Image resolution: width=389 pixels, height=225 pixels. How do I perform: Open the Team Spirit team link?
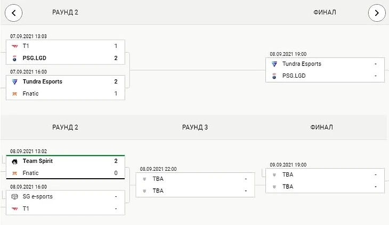38,161
